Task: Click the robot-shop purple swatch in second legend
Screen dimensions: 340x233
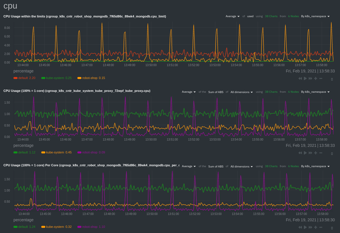Action: [x=79, y=152]
